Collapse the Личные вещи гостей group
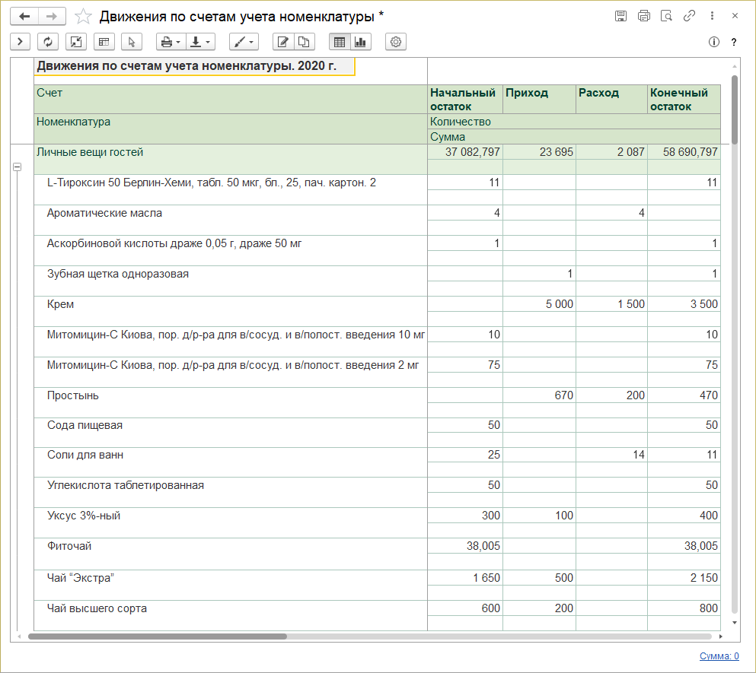Screen dimensions: 756x673 click(x=17, y=167)
